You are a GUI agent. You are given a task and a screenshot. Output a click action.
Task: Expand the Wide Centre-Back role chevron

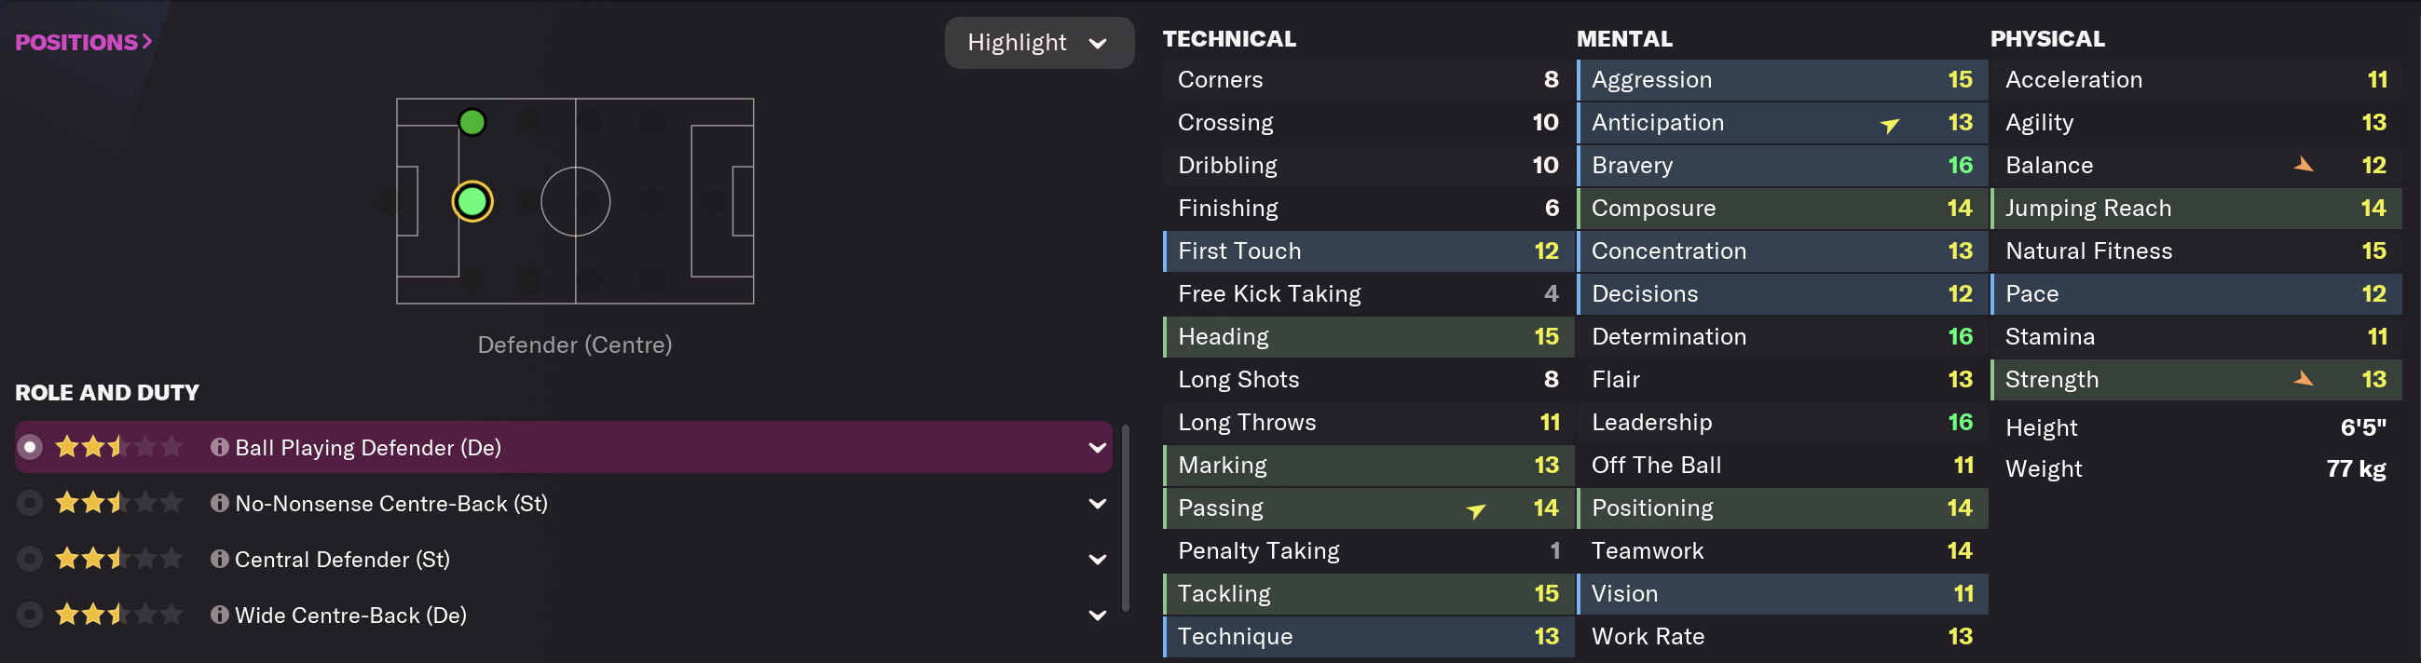tap(1097, 616)
